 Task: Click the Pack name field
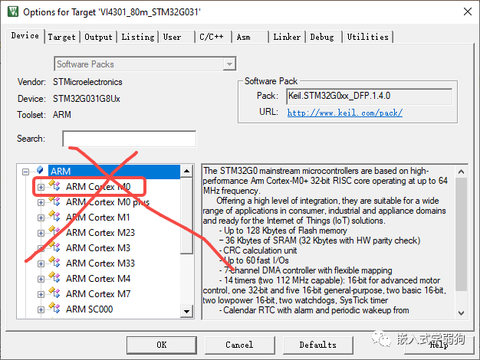click(x=369, y=97)
